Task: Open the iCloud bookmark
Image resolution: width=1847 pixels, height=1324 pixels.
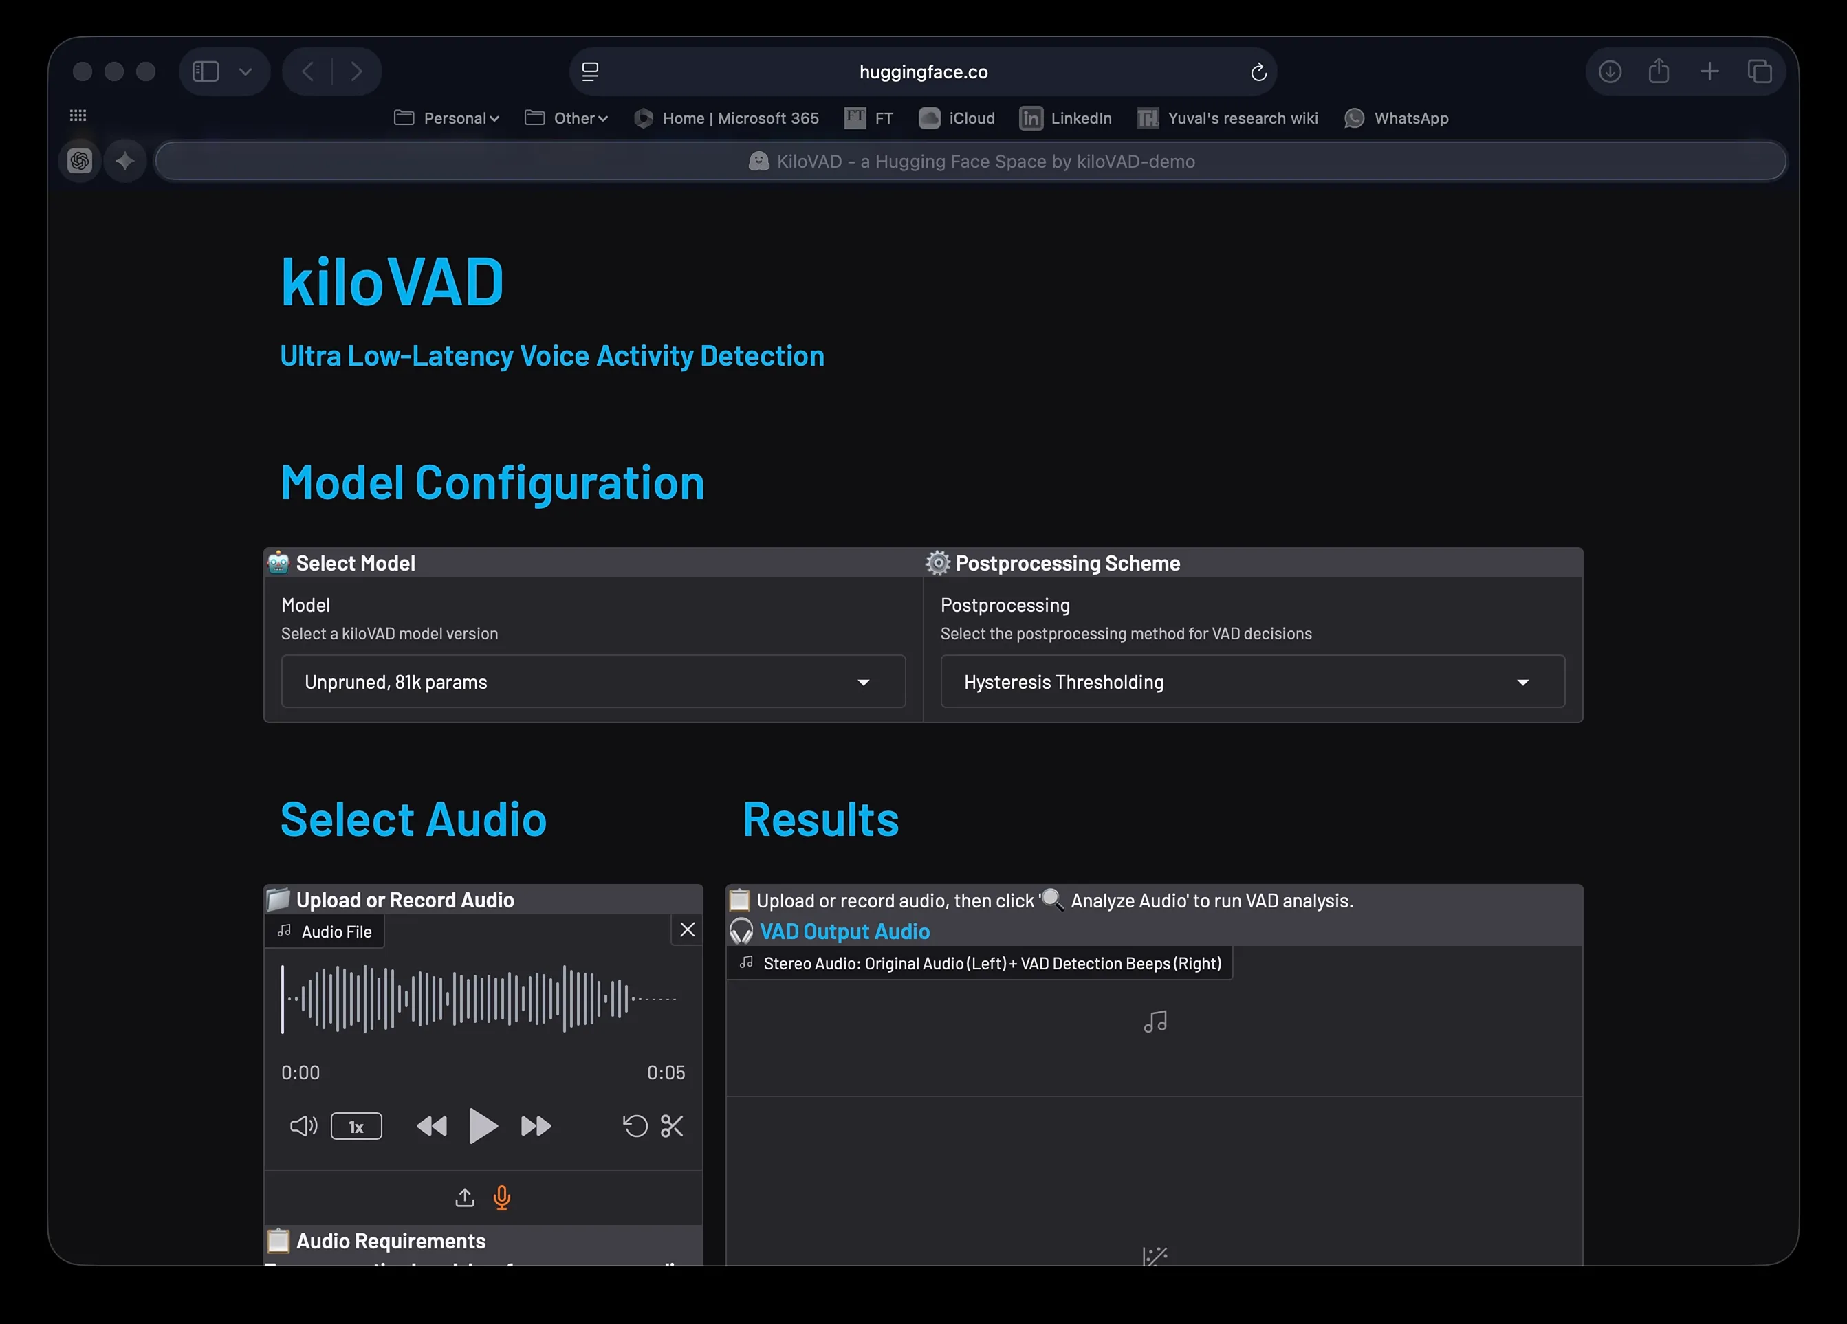Action: (x=957, y=118)
